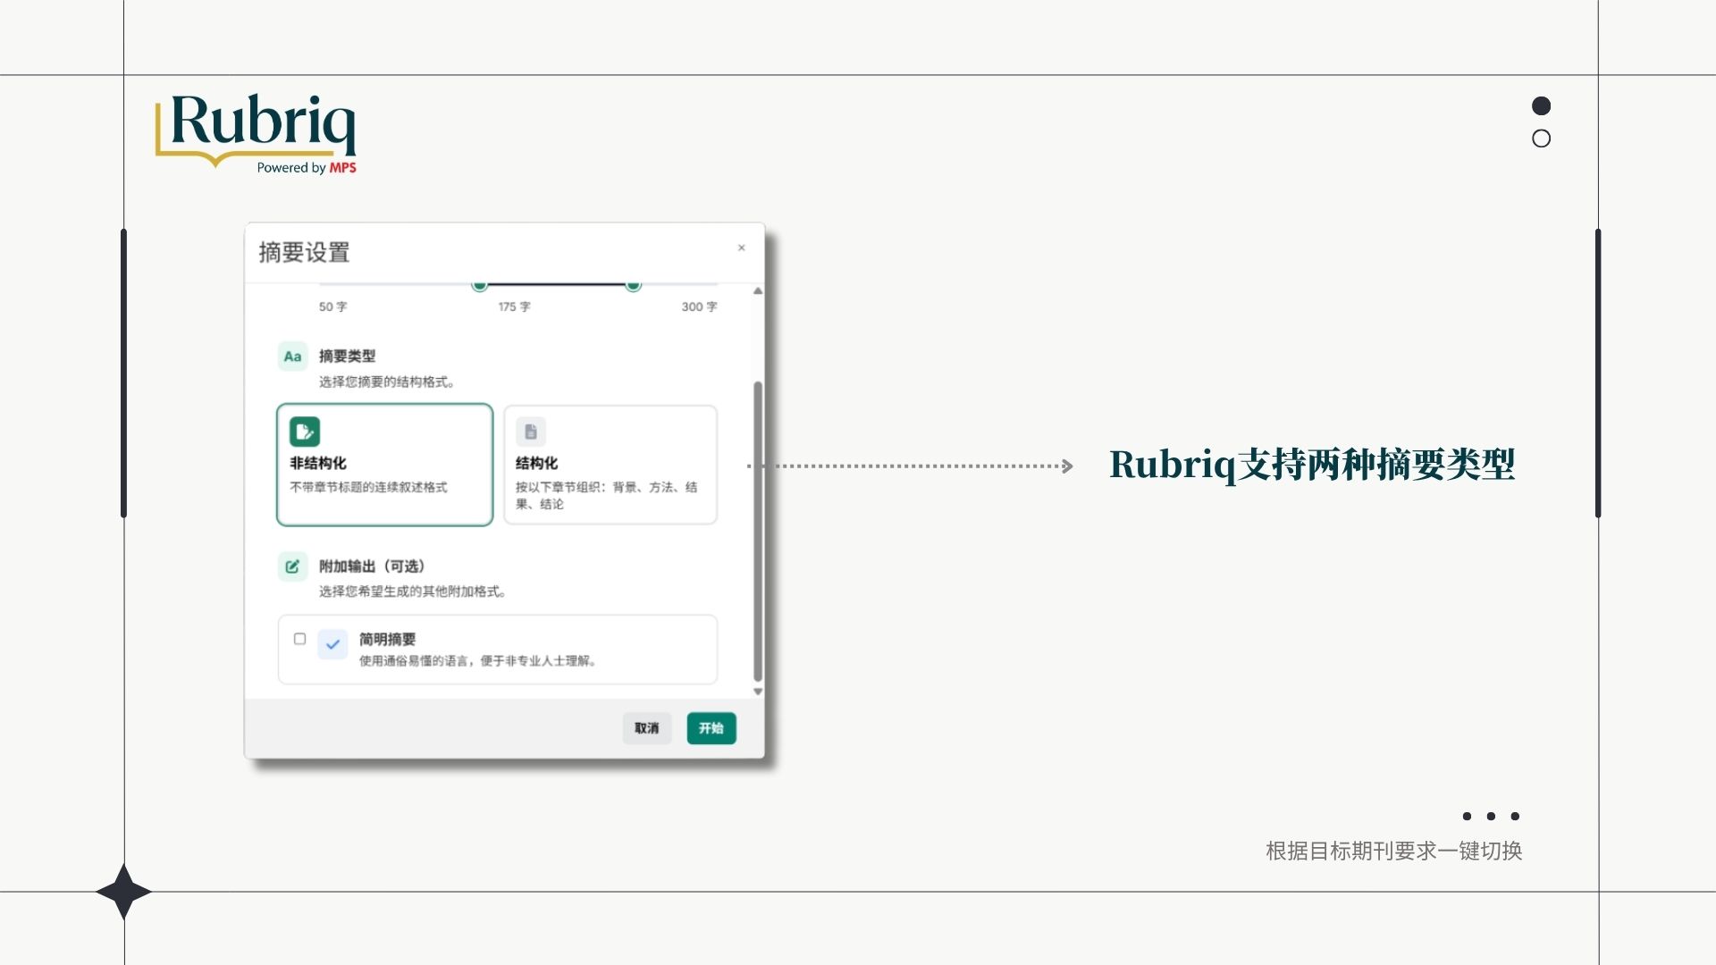Click the right slider handle on word-count slider
Image resolution: width=1716 pixels, height=965 pixels.
633,285
